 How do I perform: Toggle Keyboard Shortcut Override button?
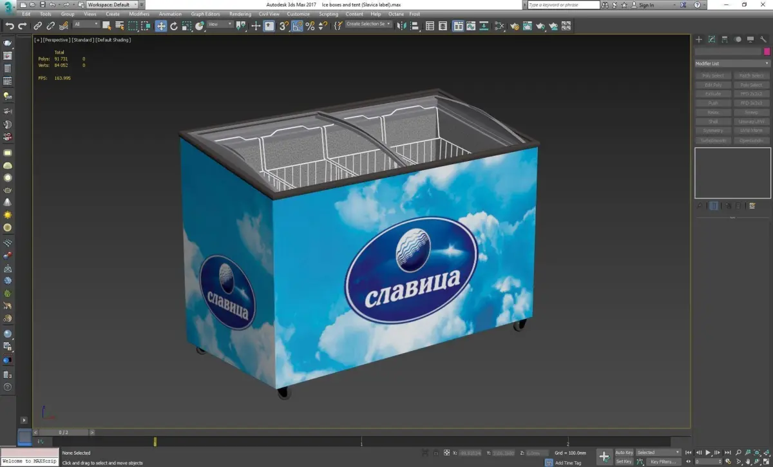pos(269,26)
